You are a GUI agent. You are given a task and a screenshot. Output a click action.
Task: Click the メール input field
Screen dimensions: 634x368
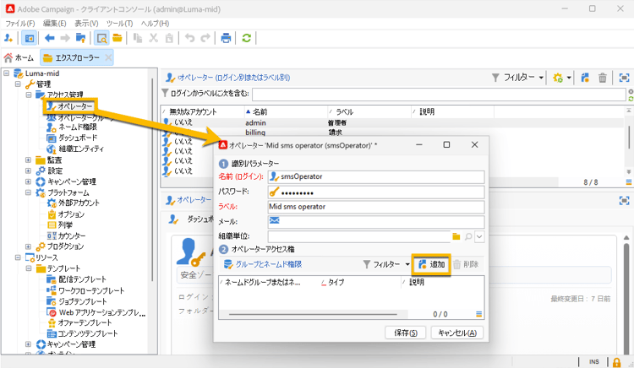[376, 221]
